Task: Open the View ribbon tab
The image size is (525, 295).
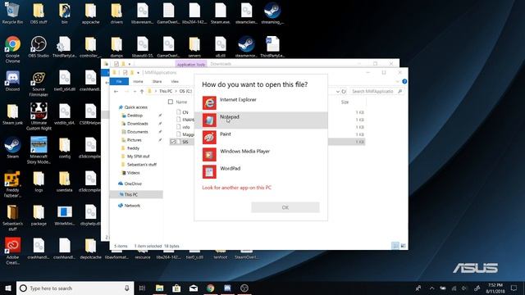Action: tap(175, 81)
